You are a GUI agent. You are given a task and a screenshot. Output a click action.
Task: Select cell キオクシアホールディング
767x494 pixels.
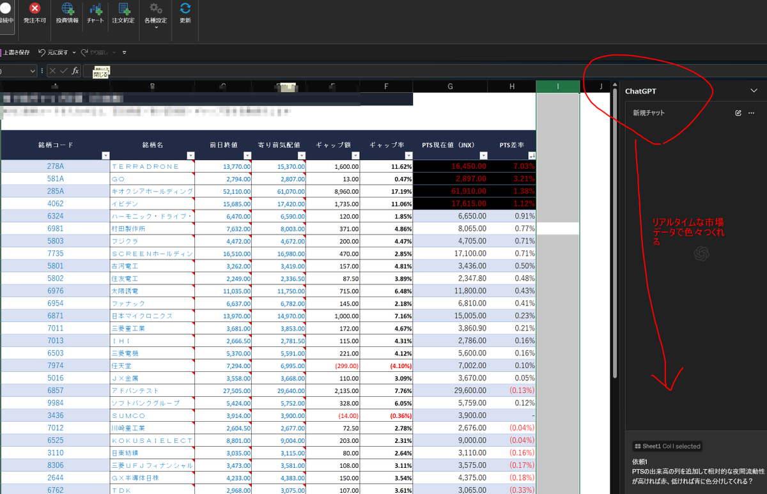[x=152, y=191]
